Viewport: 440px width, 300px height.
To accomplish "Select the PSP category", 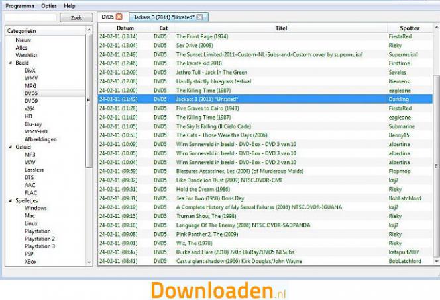I will pos(29,254).
